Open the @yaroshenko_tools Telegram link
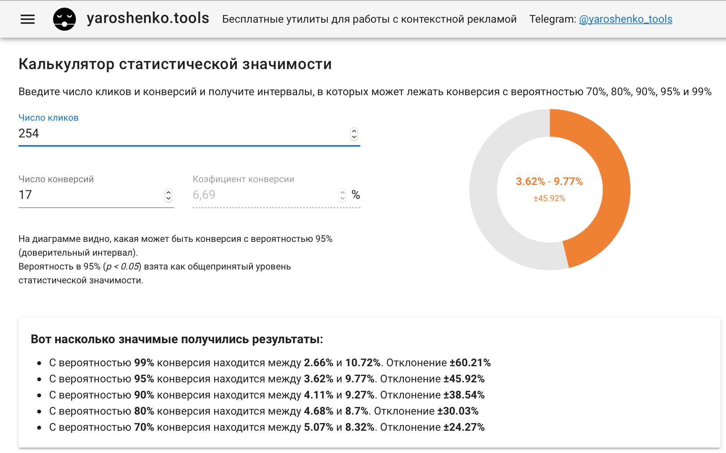The width and height of the screenshot is (726, 453). 625,19
